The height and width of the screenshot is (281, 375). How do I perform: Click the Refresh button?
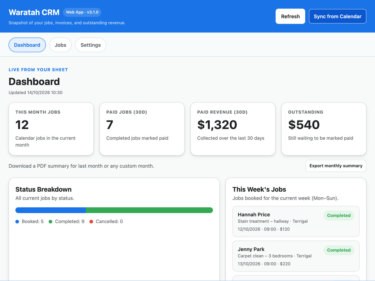[x=290, y=16]
